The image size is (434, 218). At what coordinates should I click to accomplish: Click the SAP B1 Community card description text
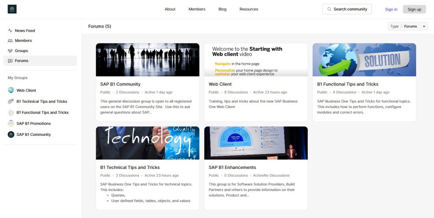(x=146, y=107)
